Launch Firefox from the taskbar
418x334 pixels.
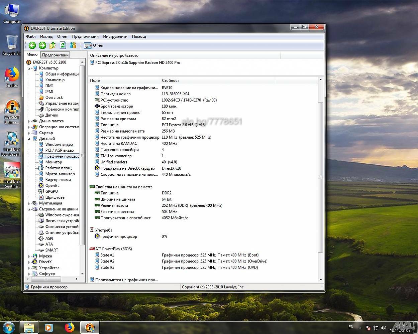click(69, 328)
